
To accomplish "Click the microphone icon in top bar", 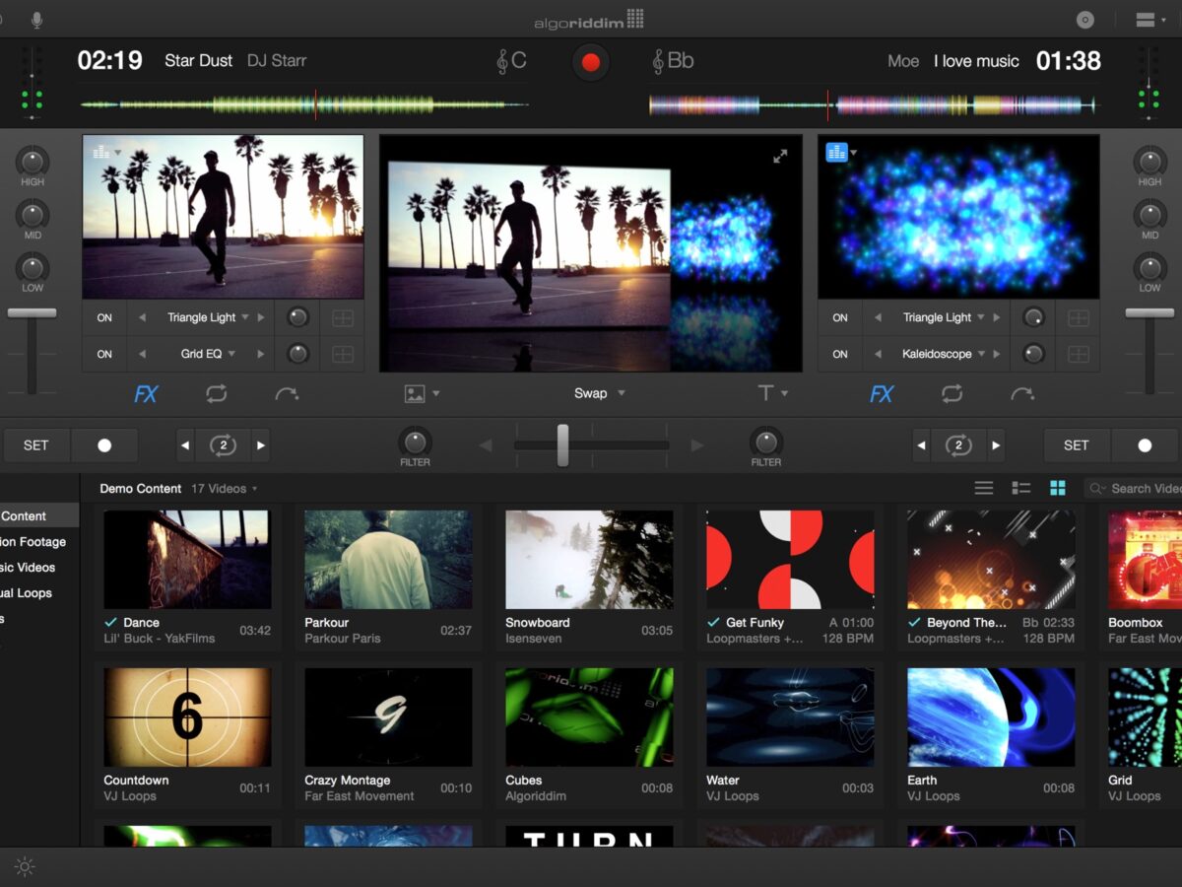I will [37, 19].
